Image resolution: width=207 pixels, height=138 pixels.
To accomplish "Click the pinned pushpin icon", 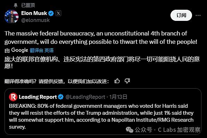I will 16,6.
